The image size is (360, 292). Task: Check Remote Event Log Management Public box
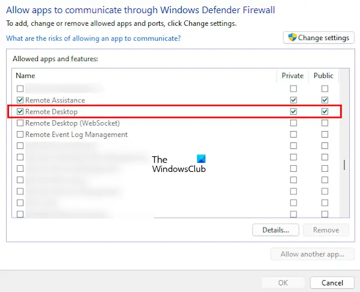[x=325, y=134]
